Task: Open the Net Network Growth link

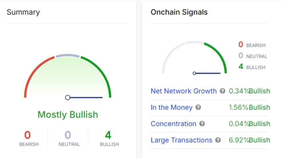Action: point(184,91)
